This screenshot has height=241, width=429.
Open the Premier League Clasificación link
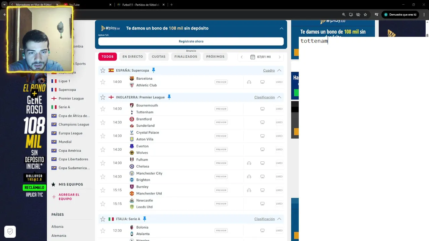coord(264,97)
